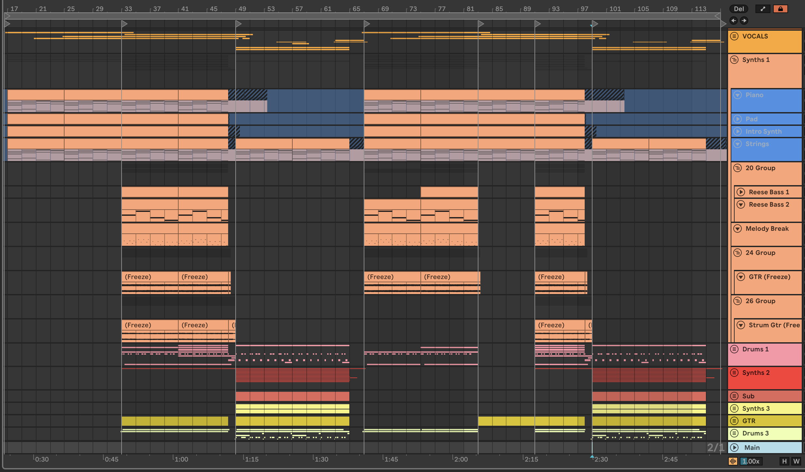Click the locator marker at bar 49
The width and height of the screenshot is (805, 472).
click(x=238, y=24)
